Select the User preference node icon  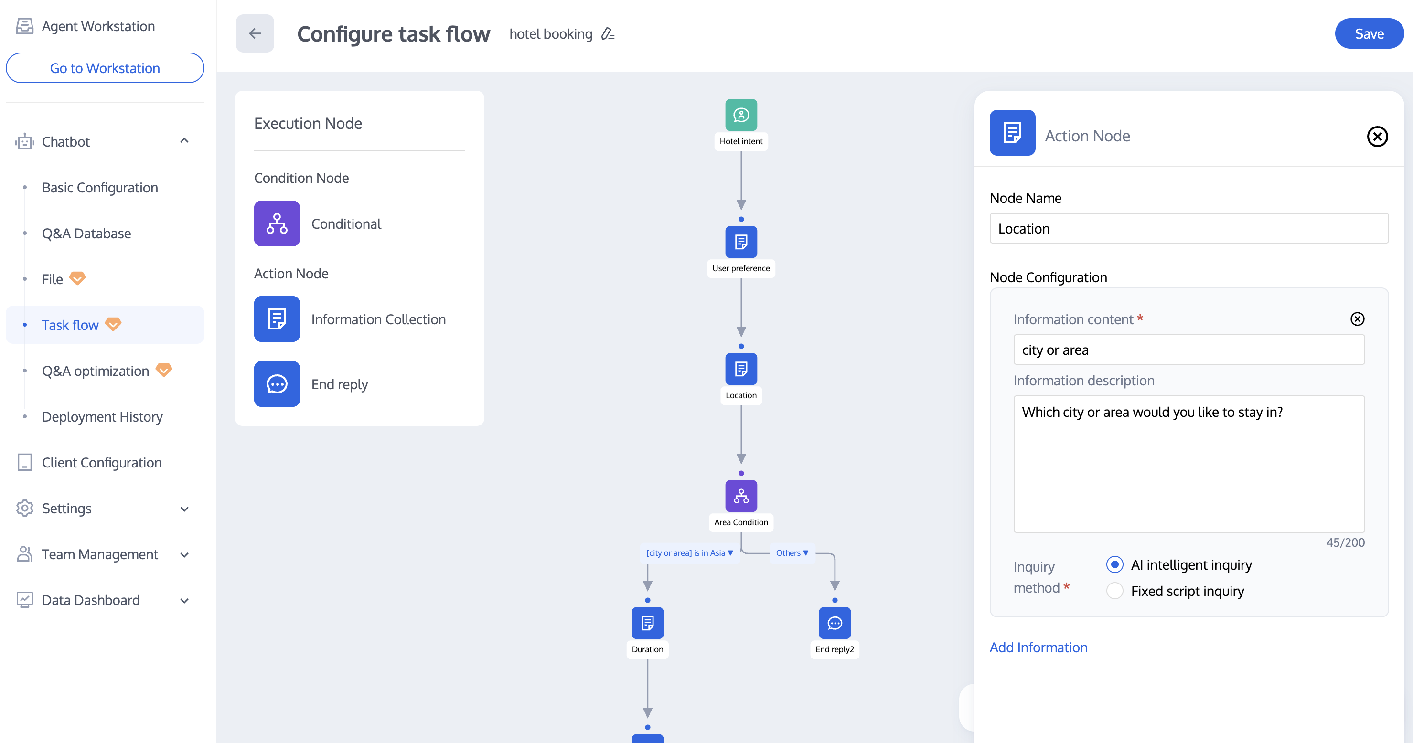tap(740, 242)
